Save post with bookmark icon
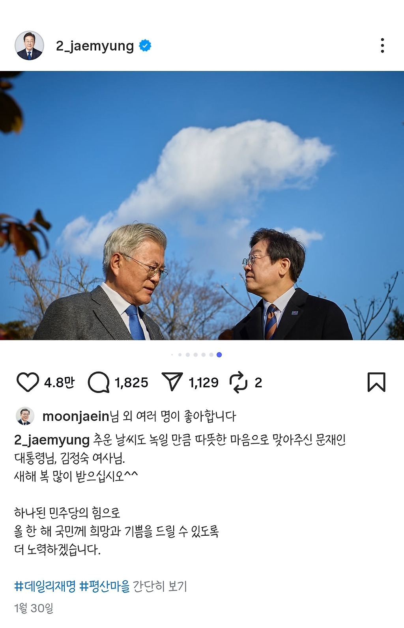Viewport: 404px width, 628px height. 376,382
